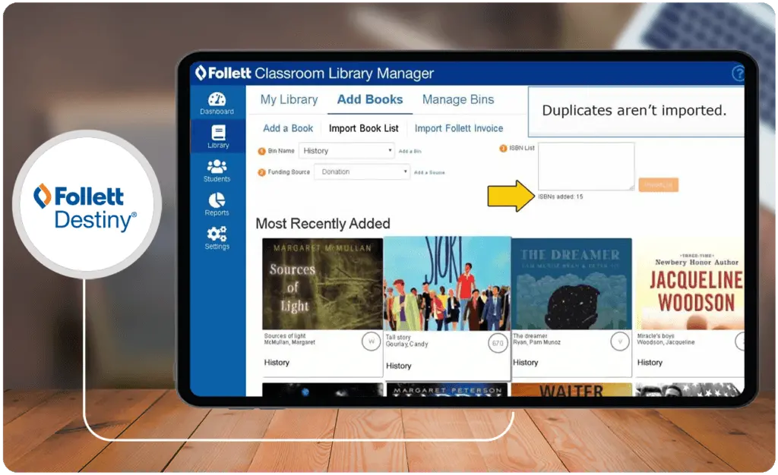Open the Sources of Light book cover

[x=322, y=284]
